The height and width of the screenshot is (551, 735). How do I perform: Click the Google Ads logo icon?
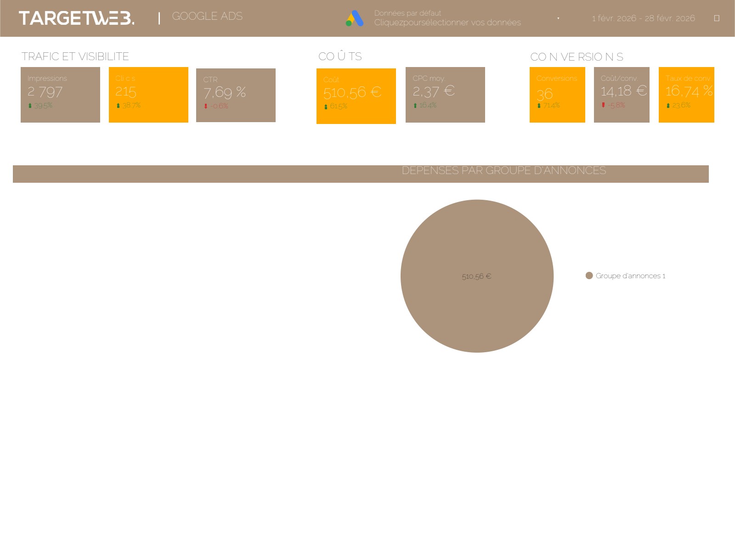(x=355, y=18)
